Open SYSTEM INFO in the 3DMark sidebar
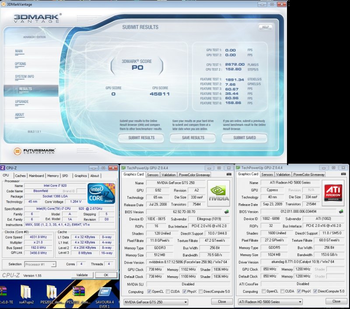This screenshot has width=350, height=309. (24, 76)
